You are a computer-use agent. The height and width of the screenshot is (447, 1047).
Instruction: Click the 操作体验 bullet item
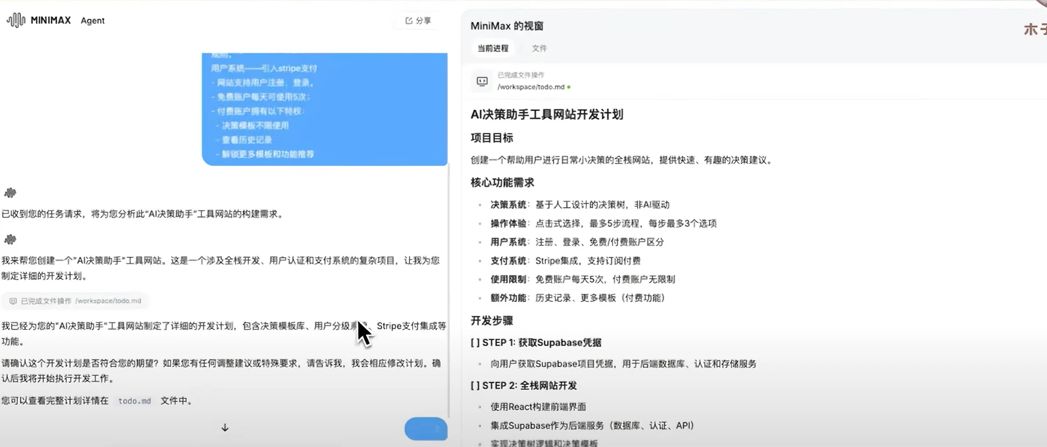(603, 224)
